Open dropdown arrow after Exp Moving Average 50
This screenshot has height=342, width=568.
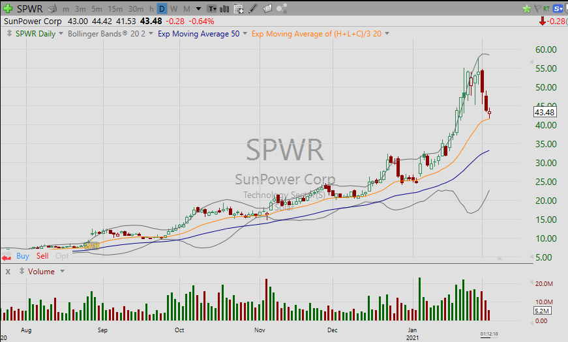tap(245, 33)
